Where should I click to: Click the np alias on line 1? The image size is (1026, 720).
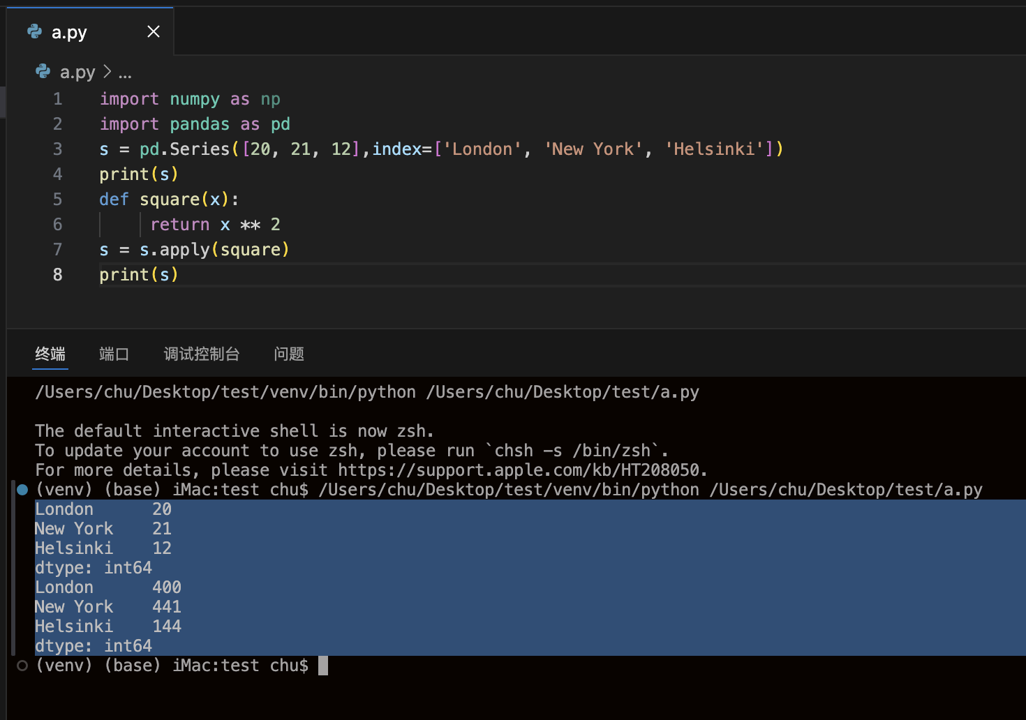tap(270, 99)
